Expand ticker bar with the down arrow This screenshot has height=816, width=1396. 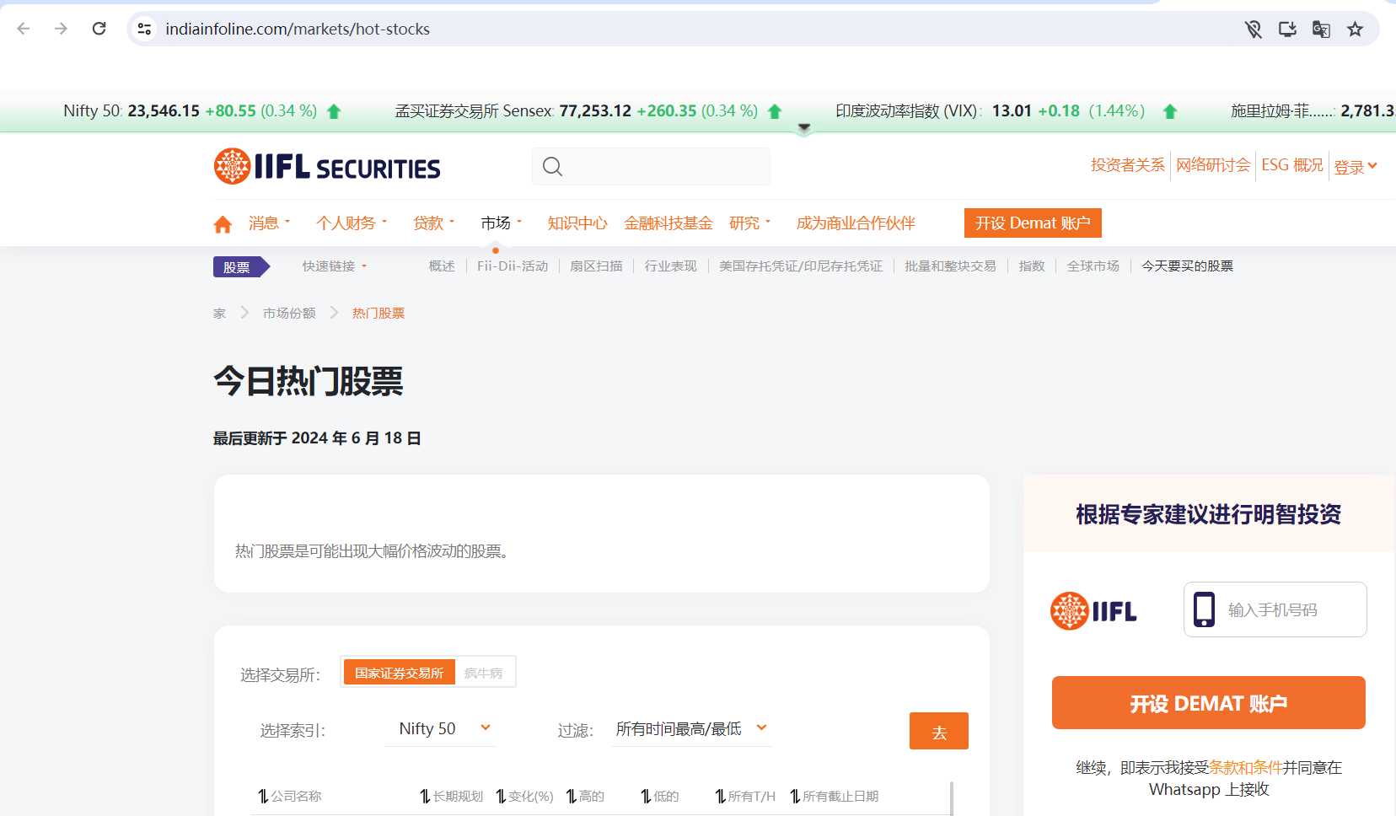[804, 128]
